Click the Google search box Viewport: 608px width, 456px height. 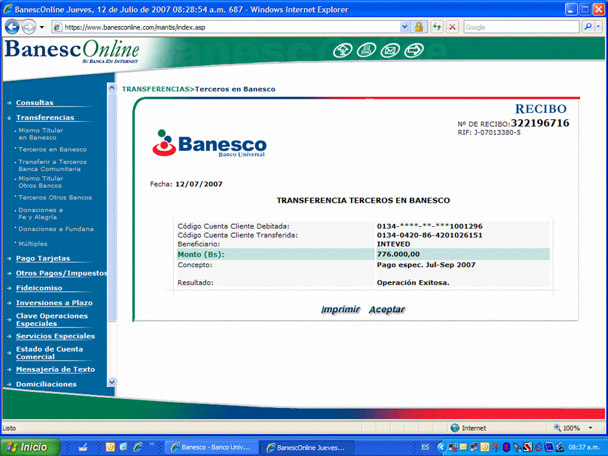521,27
